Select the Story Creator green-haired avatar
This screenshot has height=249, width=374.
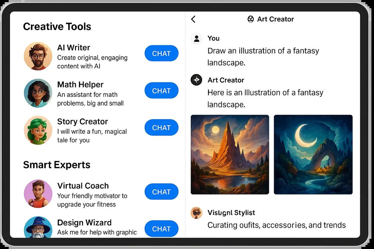(38, 130)
